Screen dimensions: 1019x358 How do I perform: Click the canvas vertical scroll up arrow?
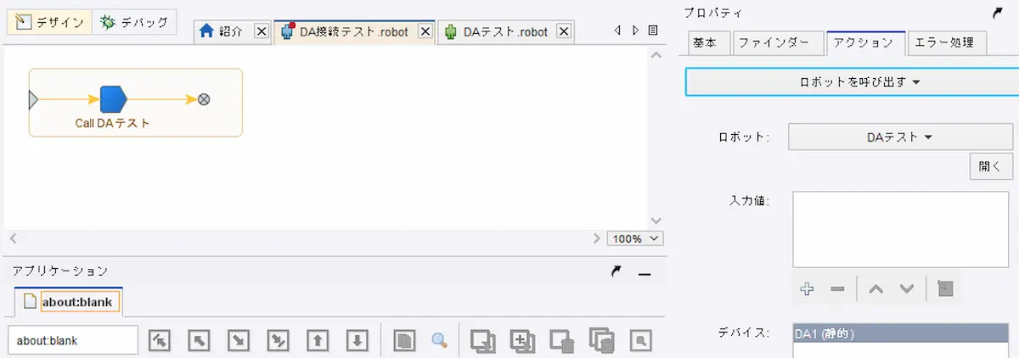pyautogui.click(x=656, y=54)
